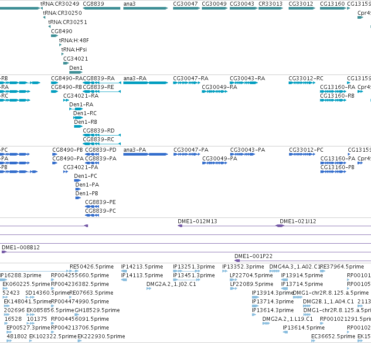Click the CG8839-PD protein label
Screen dimensions: 371x343
pos(101,150)
